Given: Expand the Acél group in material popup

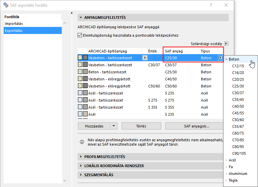Looking at the screenshot, I should (226, 160).
